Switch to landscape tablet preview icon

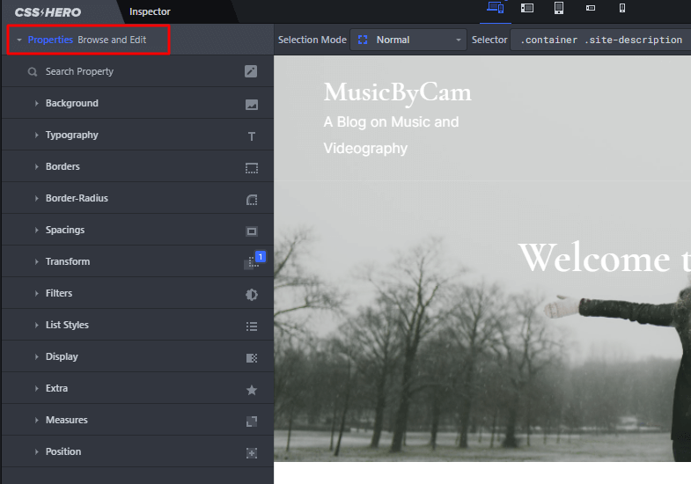click(527, 8)
